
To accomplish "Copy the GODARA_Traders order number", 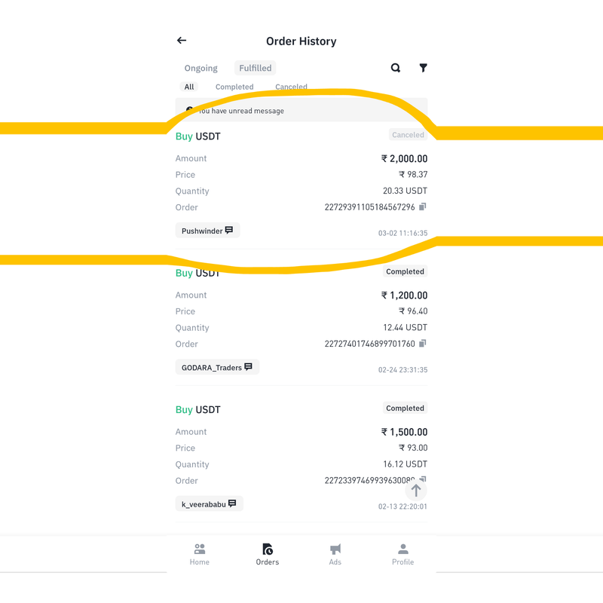I will [423, 344].
